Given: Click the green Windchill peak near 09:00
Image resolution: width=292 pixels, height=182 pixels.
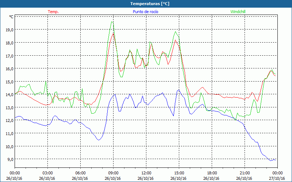Looking at the screenshot, I should [112, 22].
